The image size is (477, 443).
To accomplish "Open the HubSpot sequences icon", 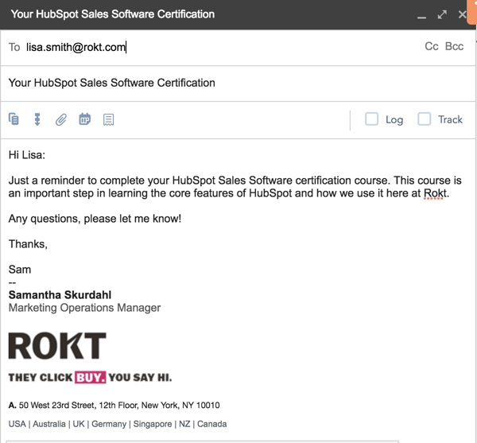I will tap(37, 119).
